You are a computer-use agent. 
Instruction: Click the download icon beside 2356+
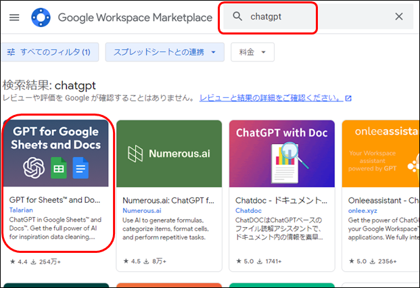[373, 261]
